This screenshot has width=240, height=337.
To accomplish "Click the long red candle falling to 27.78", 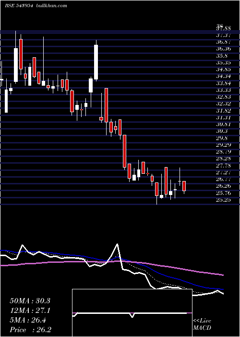I will [124, 151].
